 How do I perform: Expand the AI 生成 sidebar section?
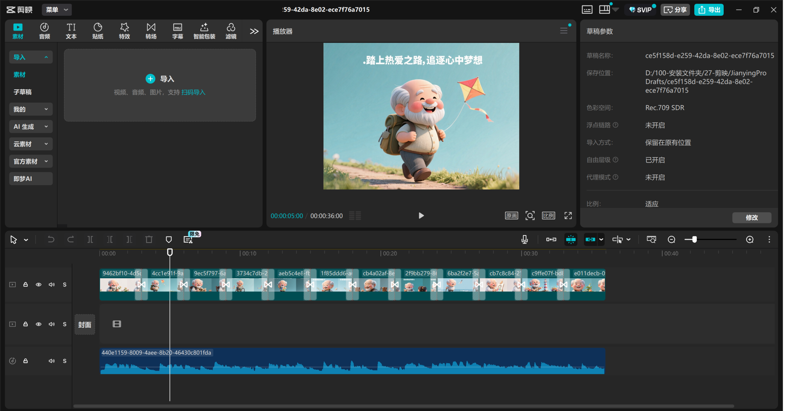tap(31, 127)
